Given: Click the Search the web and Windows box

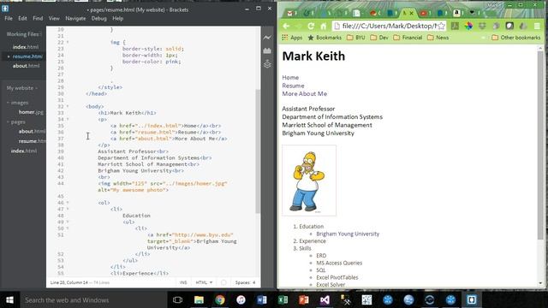Looking at the screenshot, I should coord(92,300).
